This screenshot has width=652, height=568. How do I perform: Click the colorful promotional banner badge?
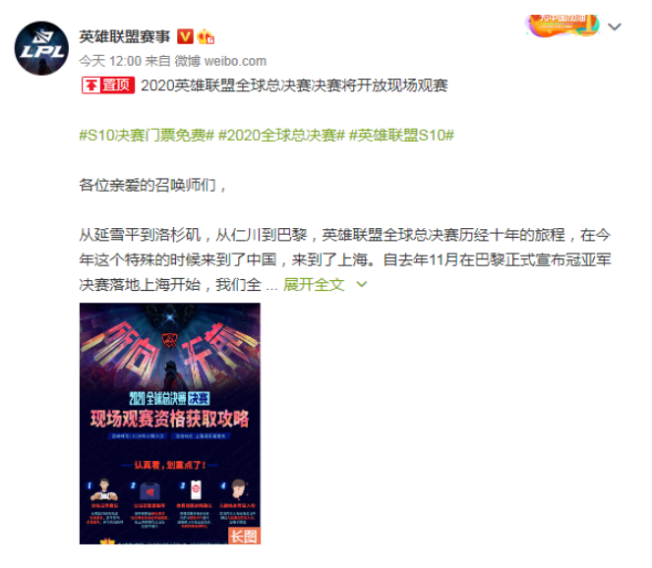click(x=562, y=25)
